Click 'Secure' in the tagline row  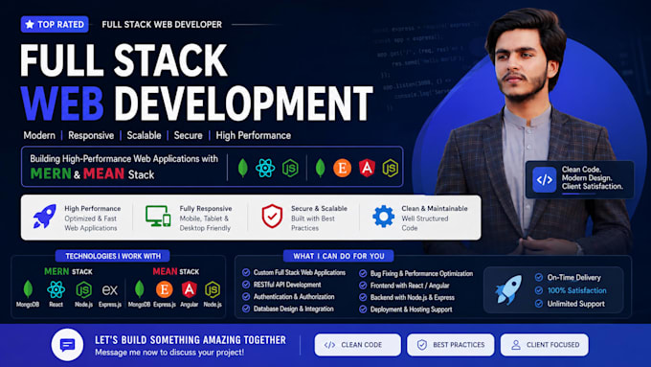pos(188,135)
